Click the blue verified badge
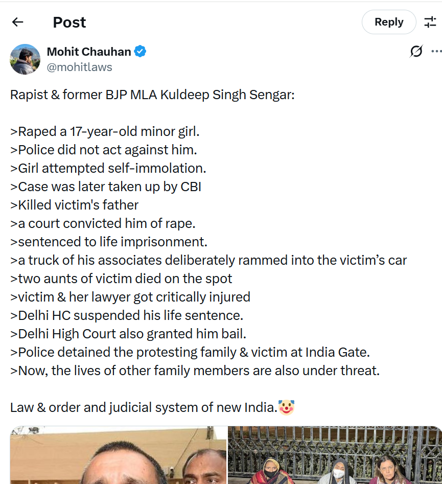 point(141,52)
